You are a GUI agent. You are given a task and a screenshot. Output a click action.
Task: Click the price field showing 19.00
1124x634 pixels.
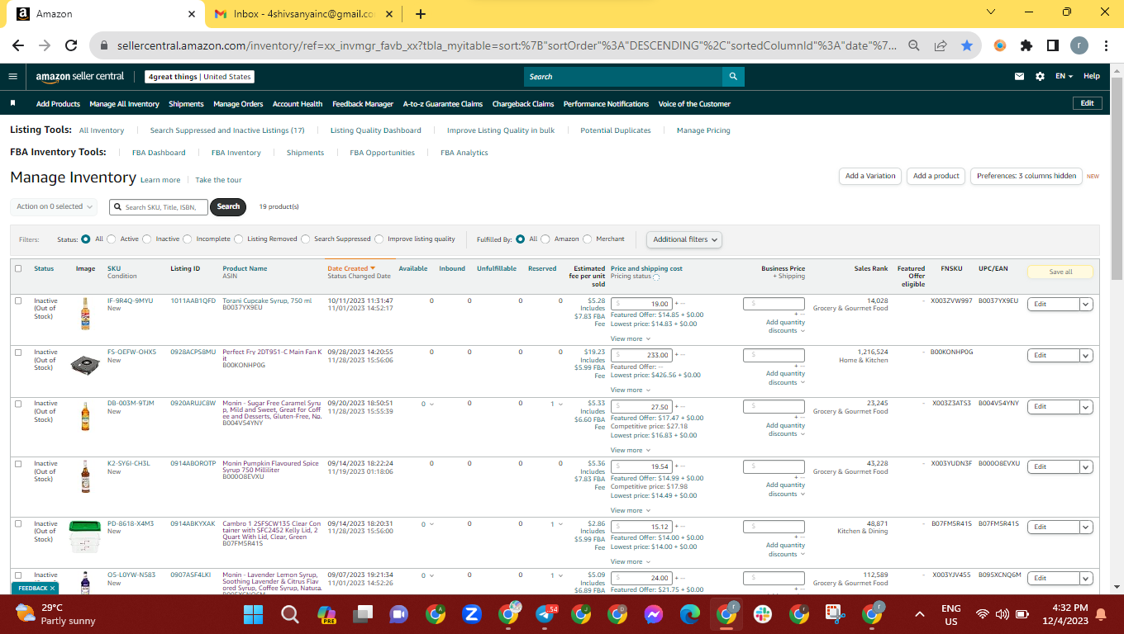tap(641, 304)
